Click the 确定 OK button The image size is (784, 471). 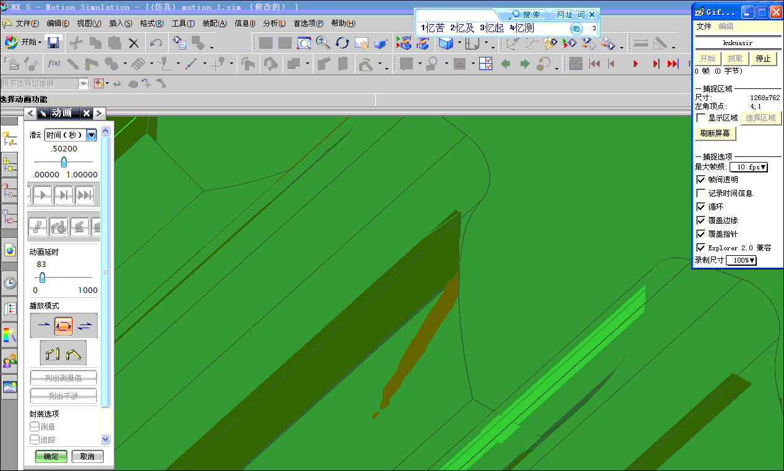pyautogui.click(x=51, y=457)
